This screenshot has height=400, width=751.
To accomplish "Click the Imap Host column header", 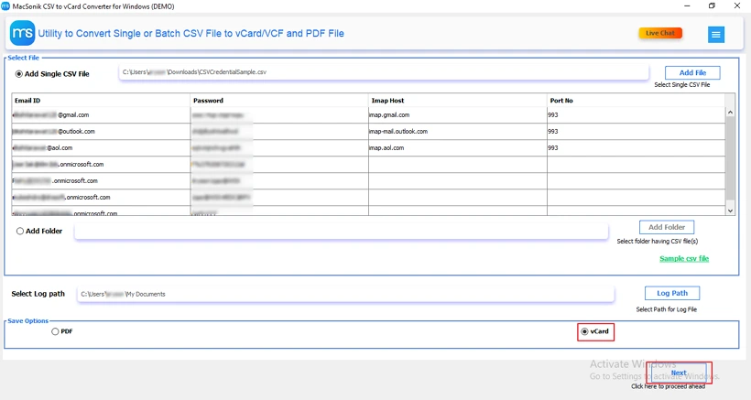I will [457, 101].
